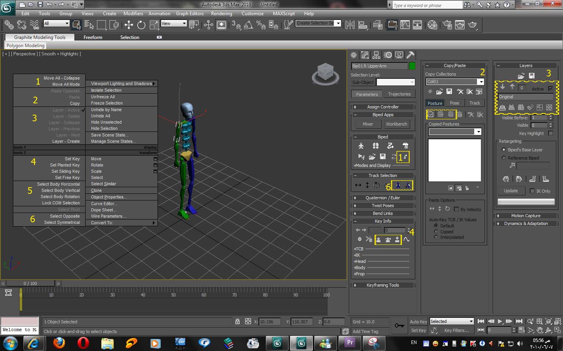Expand the Twist Poses rollout

point(383,206)
